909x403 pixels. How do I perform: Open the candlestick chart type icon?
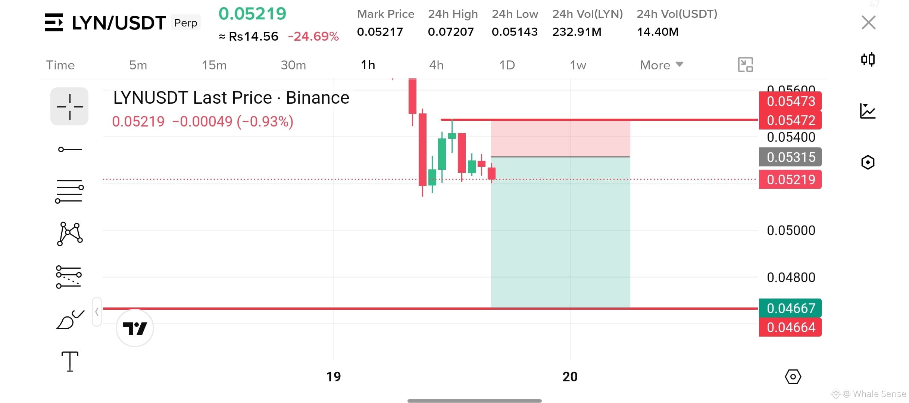coord(868,59)
